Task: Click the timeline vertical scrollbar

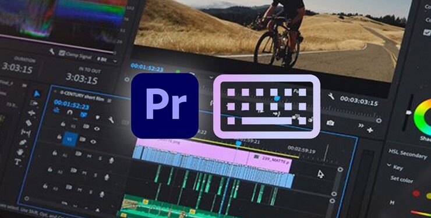Action: click(338, 182)
